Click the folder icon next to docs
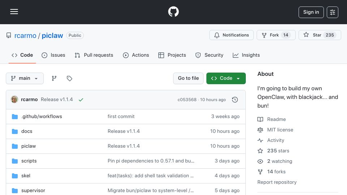Image resolution: width=347 pixels, height=195 pixels. [15, 131]
